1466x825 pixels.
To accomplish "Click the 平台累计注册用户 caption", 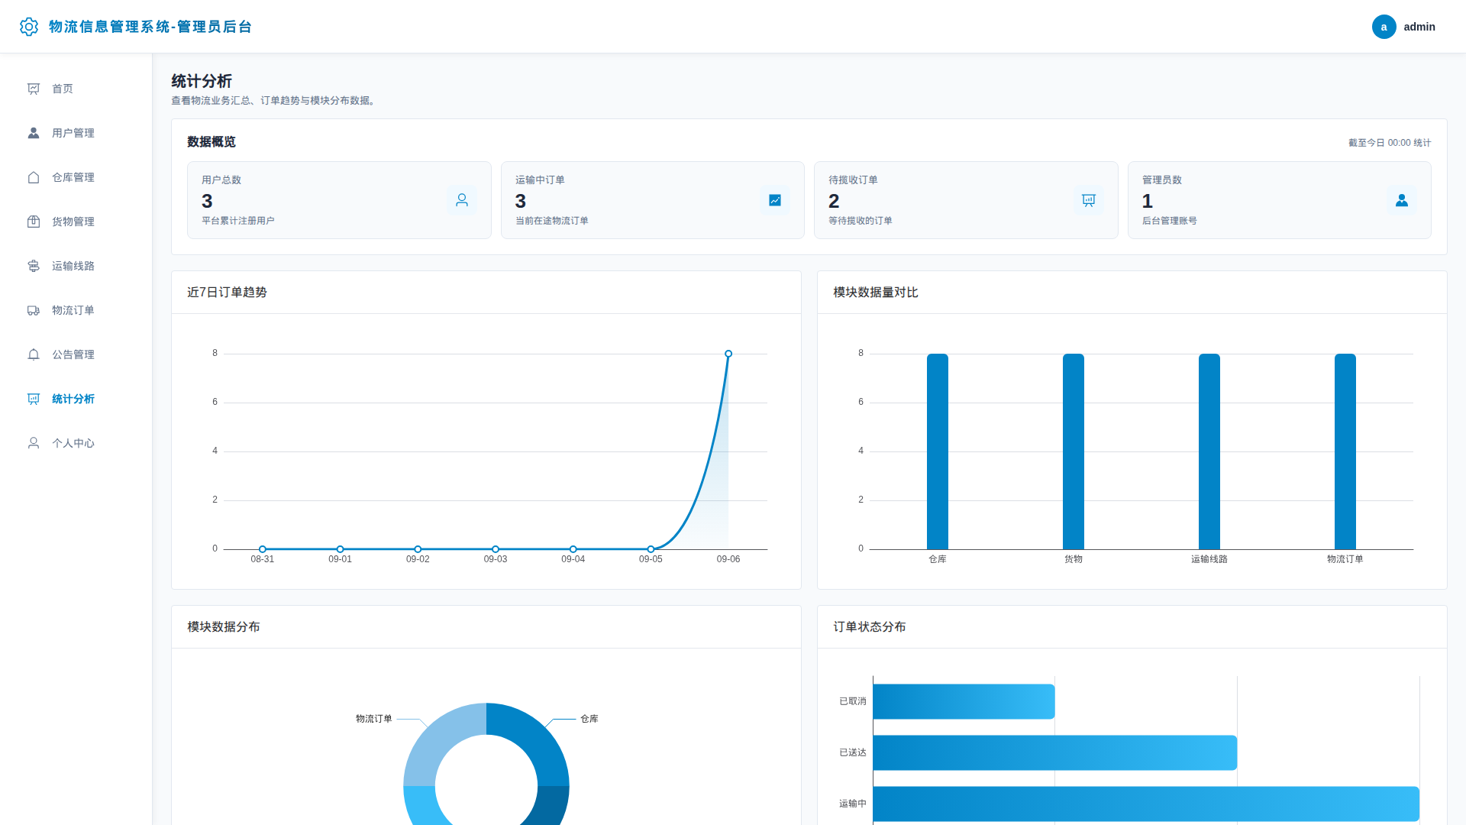I will point(238,221).
